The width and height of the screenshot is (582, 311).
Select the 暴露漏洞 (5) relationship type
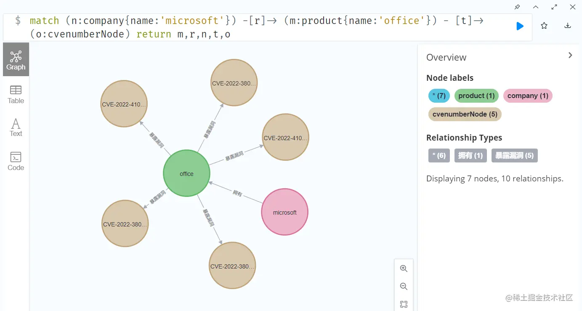515,156
